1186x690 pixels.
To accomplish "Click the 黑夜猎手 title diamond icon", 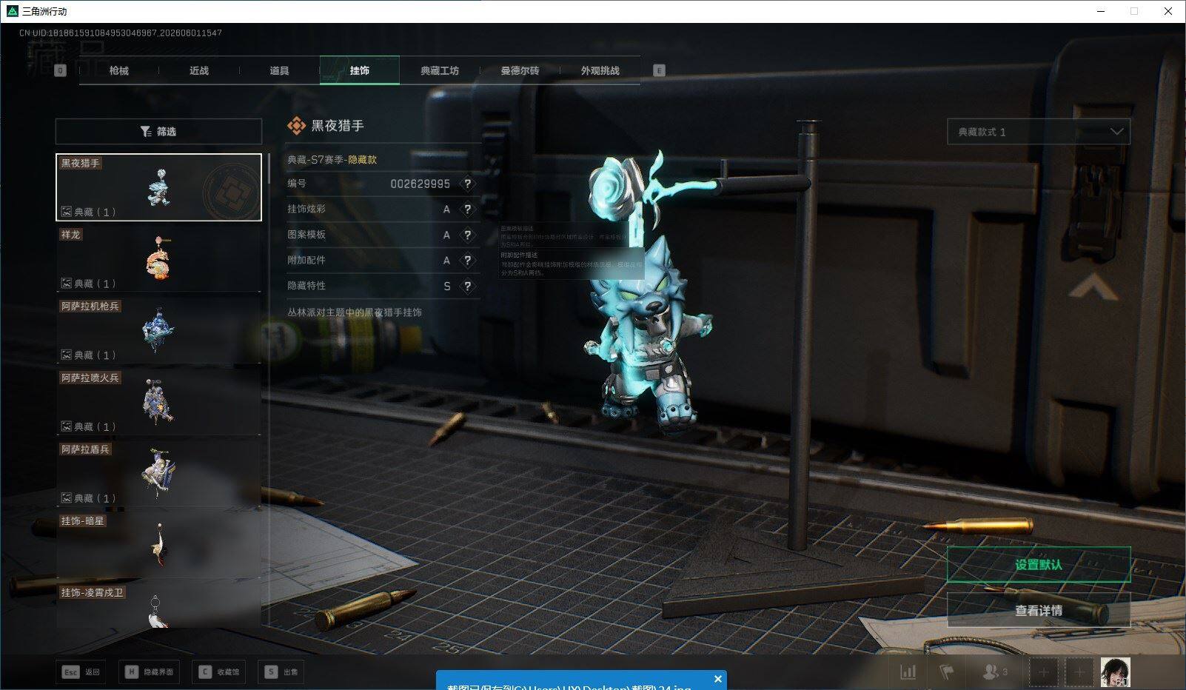I will point(296,126).
